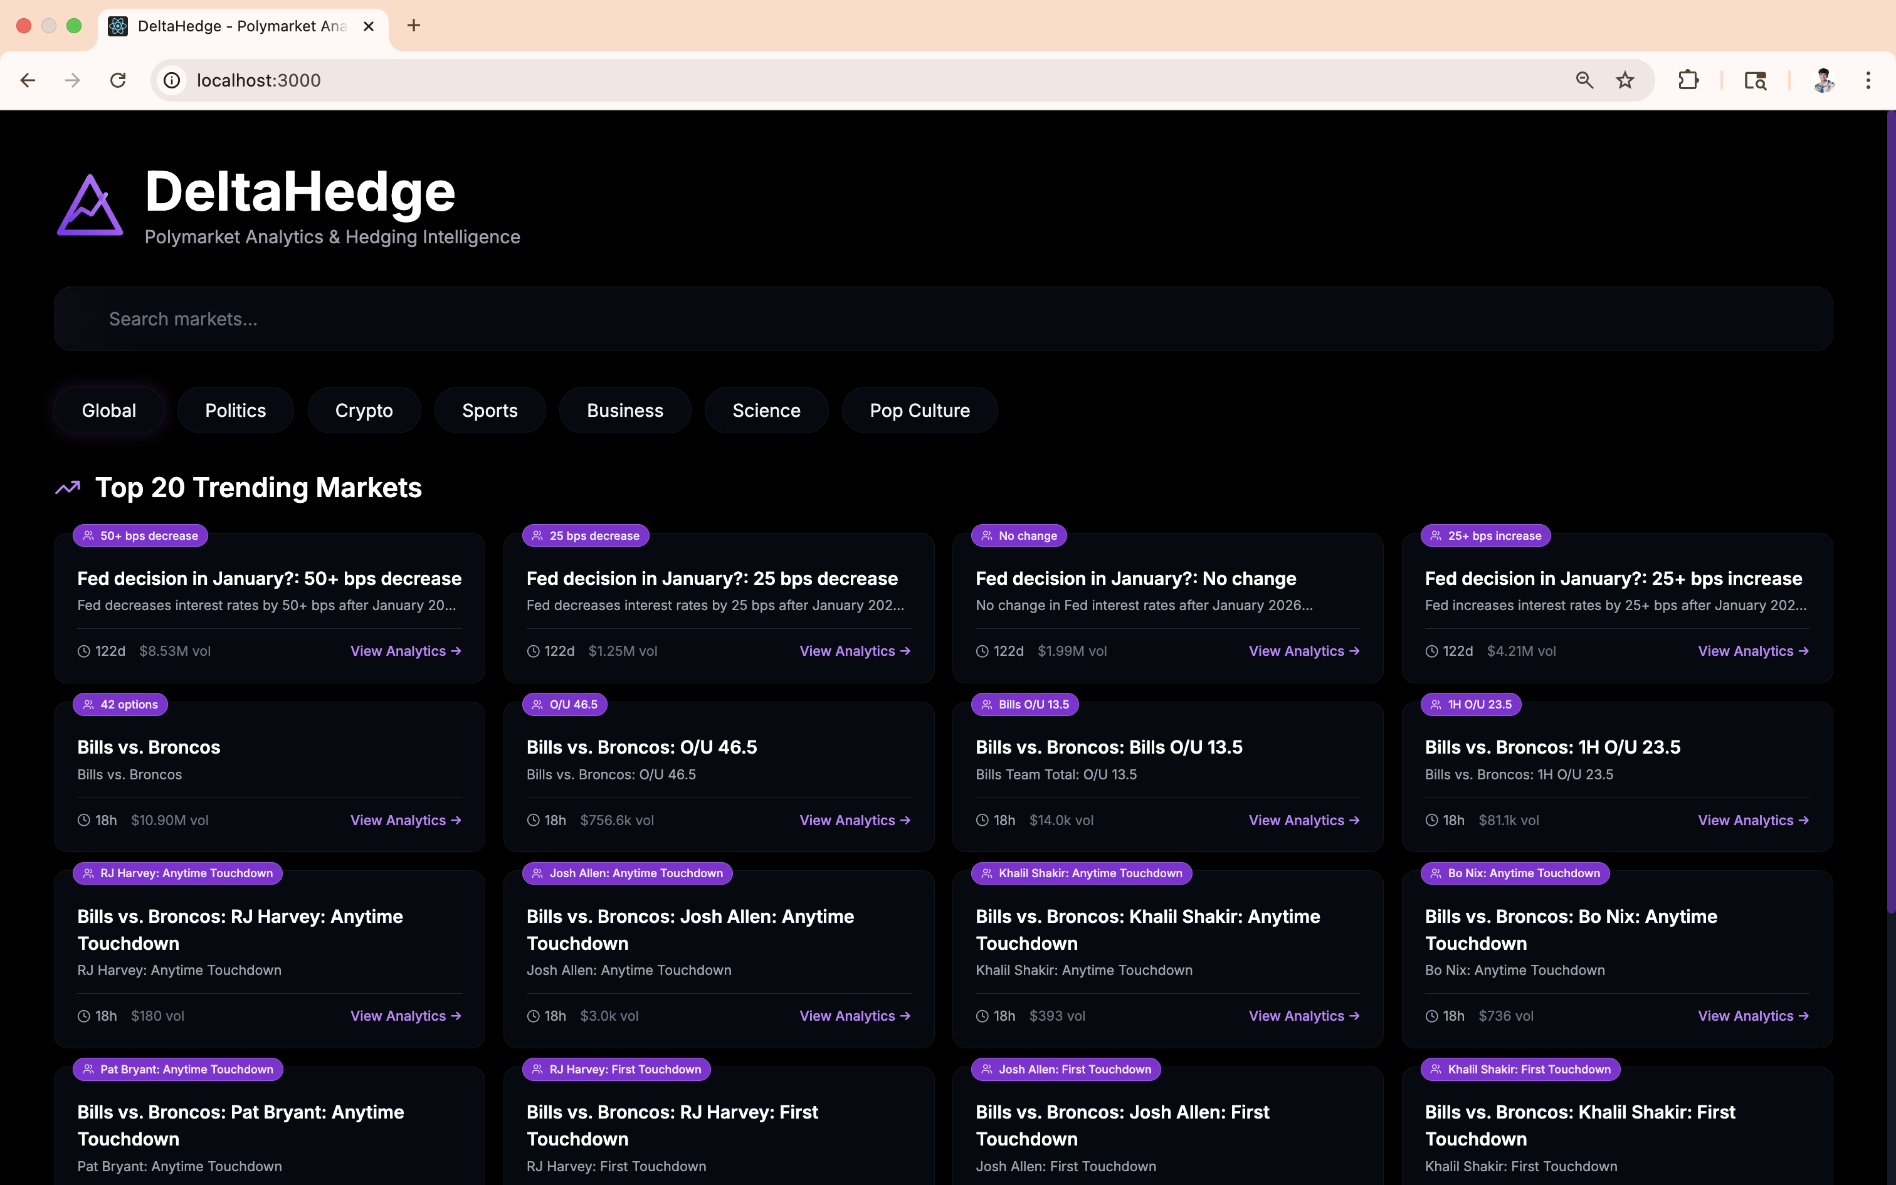Choose the Pop Culture category
The width and height of the screenshot is (1896, 1185).
pyautogui.click(x=919, y=410)
